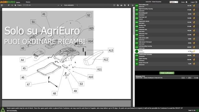This screenshot has width=199, height=112.
Task: Add Right decorating housing to cart
Action: tap(194, 10)
